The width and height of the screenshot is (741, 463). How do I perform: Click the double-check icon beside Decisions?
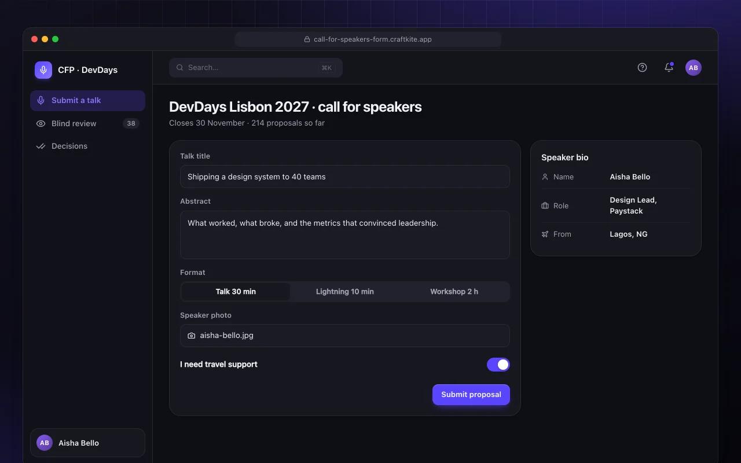pyautogui.click(x=41, y=146)
